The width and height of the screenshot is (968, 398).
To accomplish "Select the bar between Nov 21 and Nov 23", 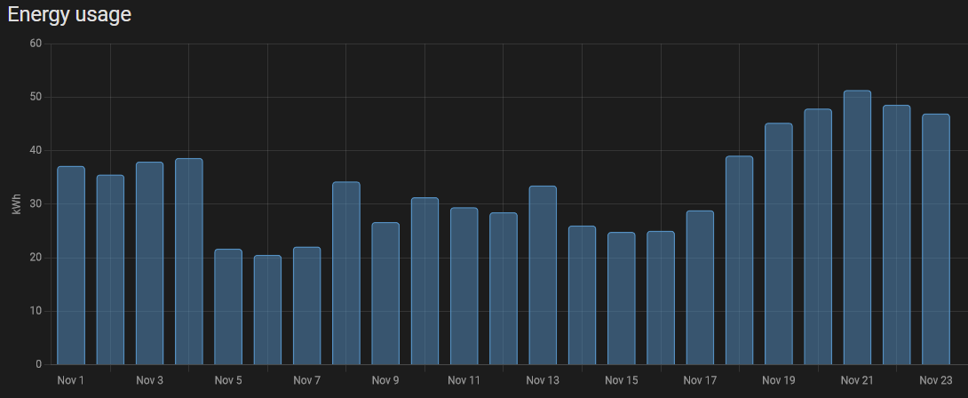I will tap(896, 235).
